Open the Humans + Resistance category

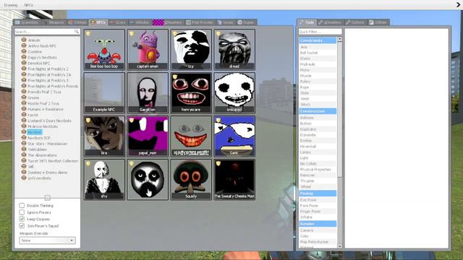click(46, 109)
